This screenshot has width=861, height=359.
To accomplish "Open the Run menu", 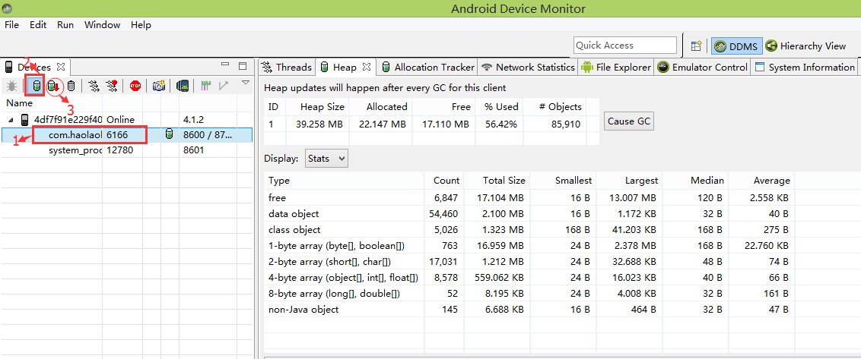I will click(65, 24).
